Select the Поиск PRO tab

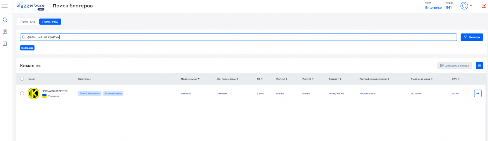tap(50, 22)
